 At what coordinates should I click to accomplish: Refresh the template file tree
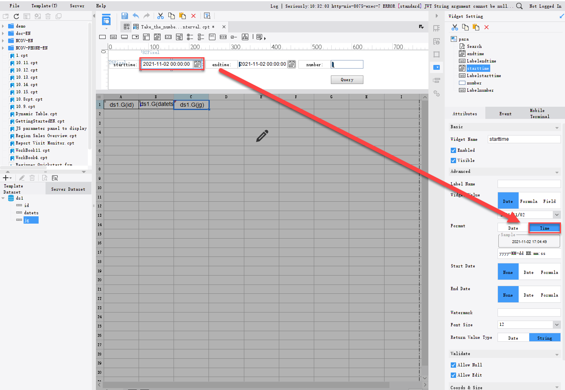[x=16, y=16]
